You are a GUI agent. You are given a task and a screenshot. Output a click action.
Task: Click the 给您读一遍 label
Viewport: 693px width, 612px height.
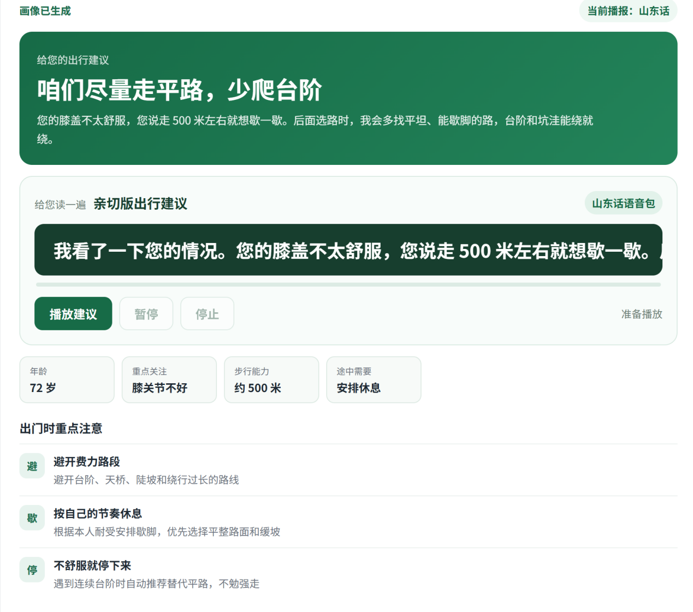pos(61,205)
